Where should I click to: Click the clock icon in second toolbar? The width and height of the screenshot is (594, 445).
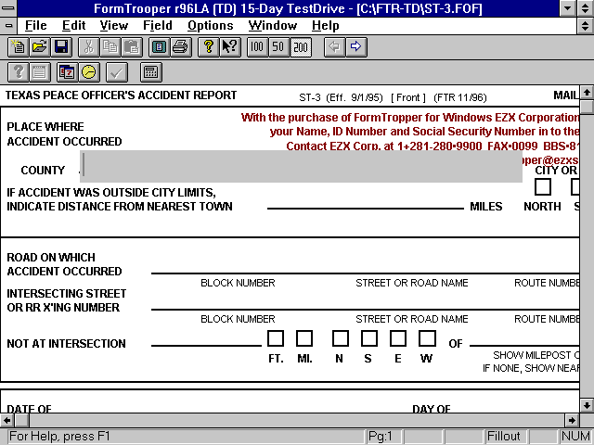(88, 71)
